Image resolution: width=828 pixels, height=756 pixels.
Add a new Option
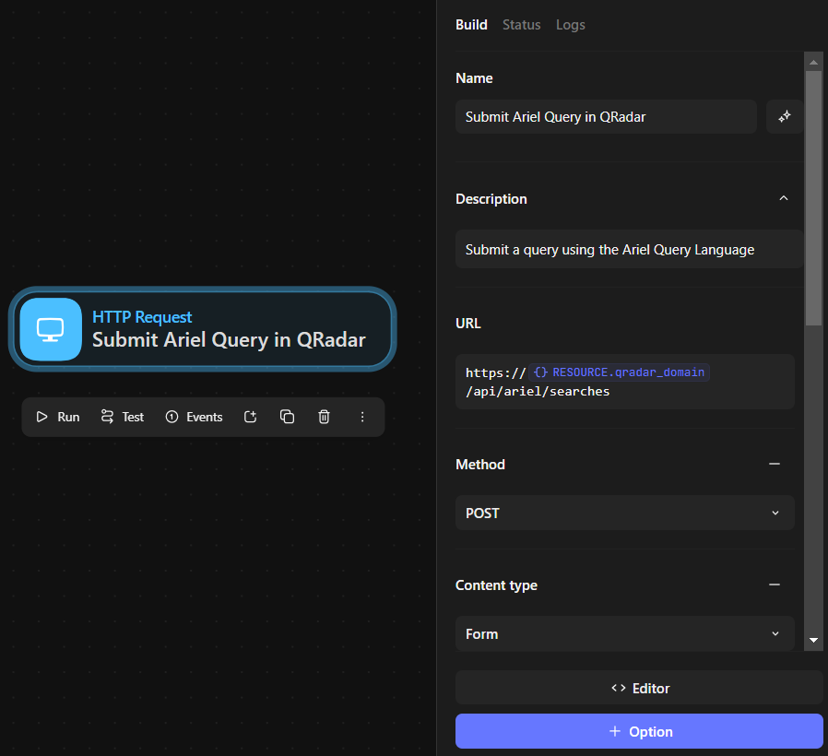click(640, 731)
